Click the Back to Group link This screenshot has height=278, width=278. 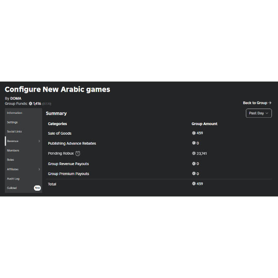[x=257, y=103]
